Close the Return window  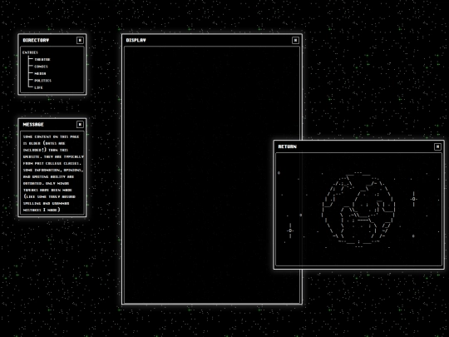point(437,146)
